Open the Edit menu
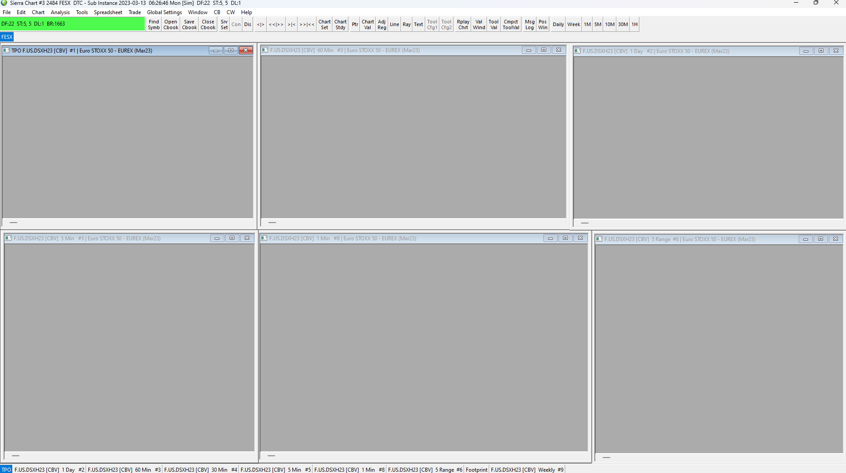This screenshot has height=473, width=846. 21,12
